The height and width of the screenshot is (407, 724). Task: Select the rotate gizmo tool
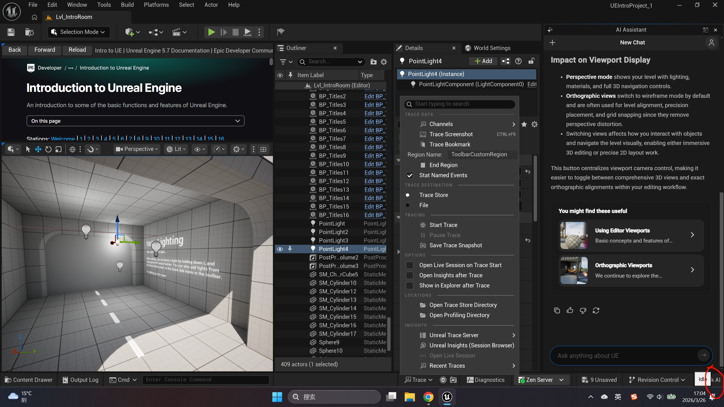coord(48,149)
